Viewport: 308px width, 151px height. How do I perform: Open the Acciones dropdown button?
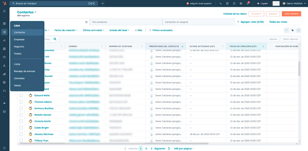pyautogui.click(x=256, y=14)
